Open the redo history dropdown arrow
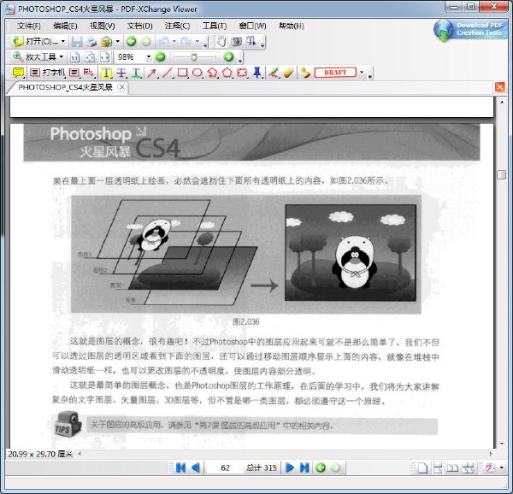The width and height of the screenshot is (513, 494). (x=198, y=42)
